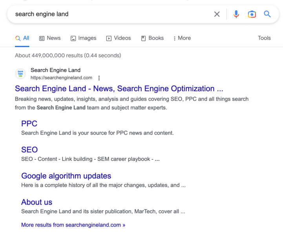
Task: Click the blue magnifying glass search icon
Action: click(x=267, y=14)
